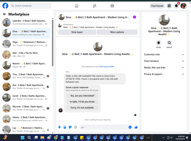Open the Facebook home logo
191x141 pixels.
(x=5, y=6)
